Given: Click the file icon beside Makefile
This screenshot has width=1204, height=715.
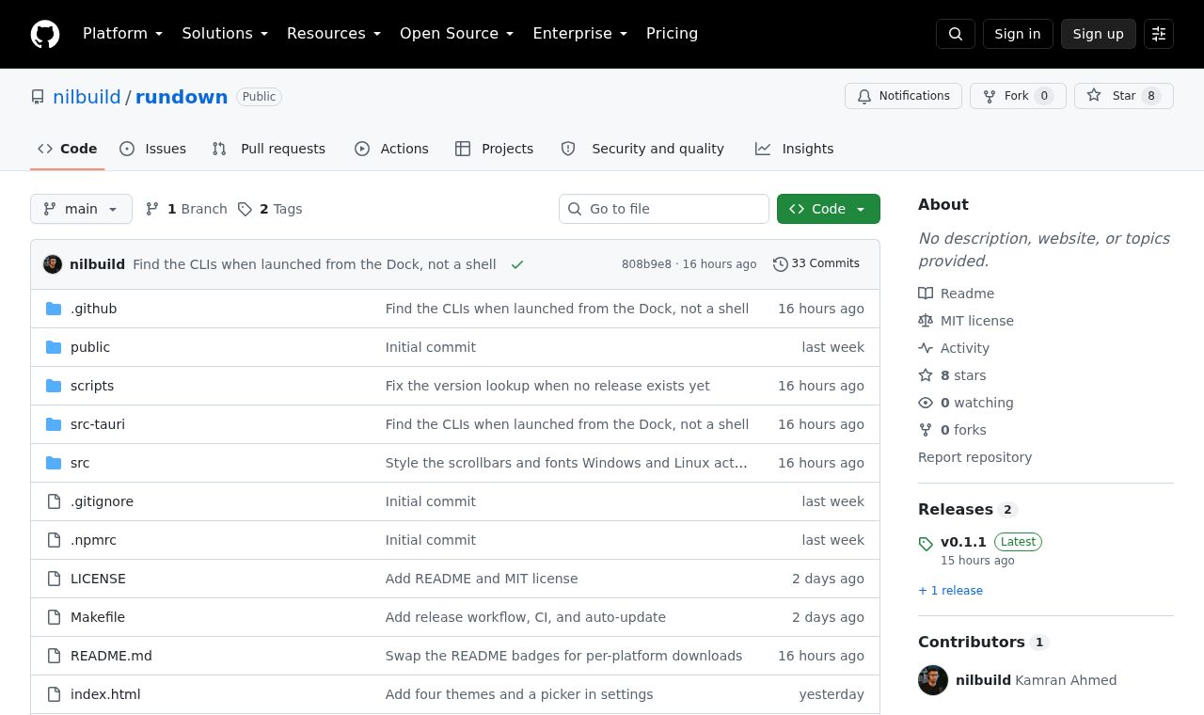Looking at the screenshot, I should click(54, 617).
